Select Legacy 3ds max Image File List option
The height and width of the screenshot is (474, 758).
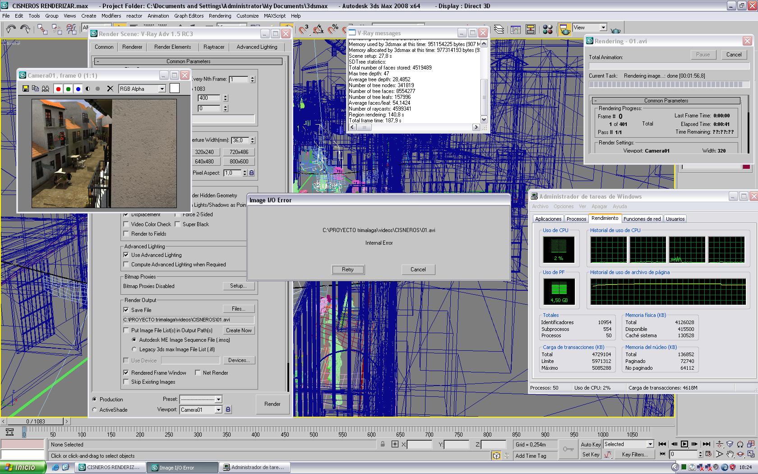(x=134, y=349)
